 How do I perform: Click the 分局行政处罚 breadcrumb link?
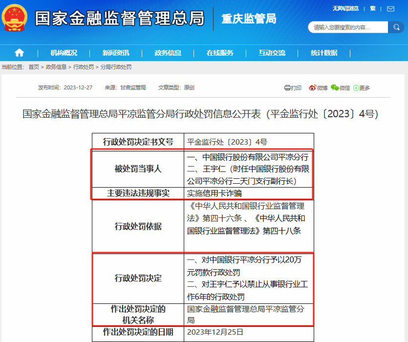[x=116, y=67]
